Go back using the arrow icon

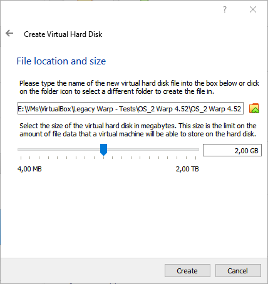(9, 33)
